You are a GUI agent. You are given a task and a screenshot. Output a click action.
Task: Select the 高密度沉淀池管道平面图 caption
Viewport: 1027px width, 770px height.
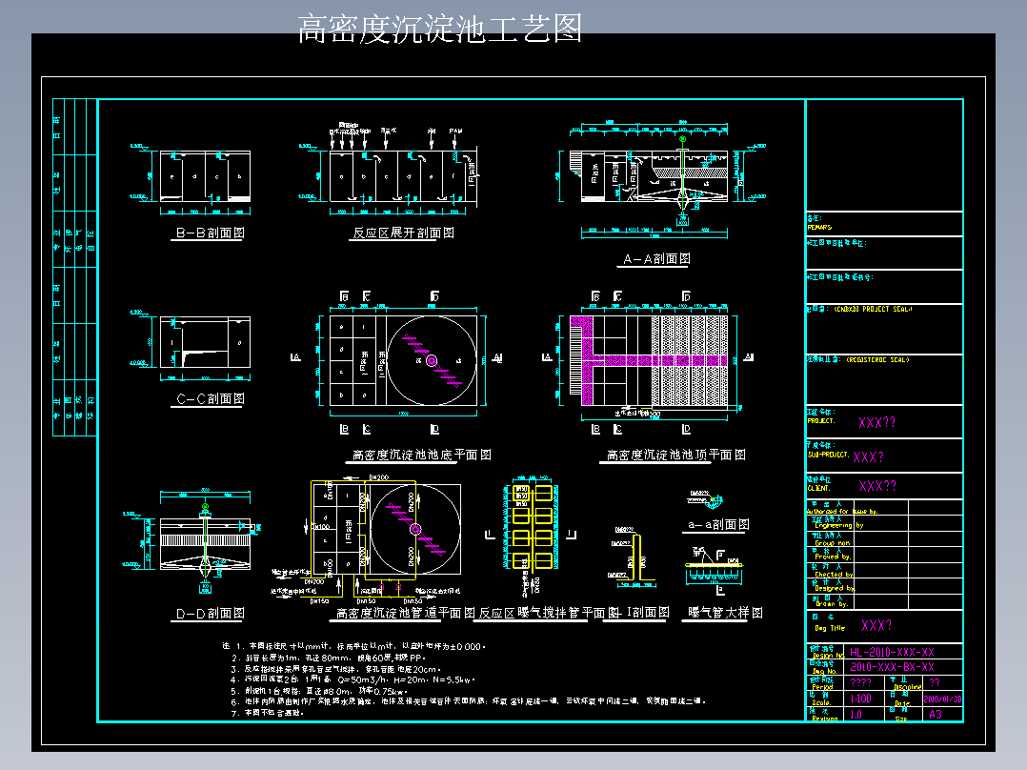(406, 613)
